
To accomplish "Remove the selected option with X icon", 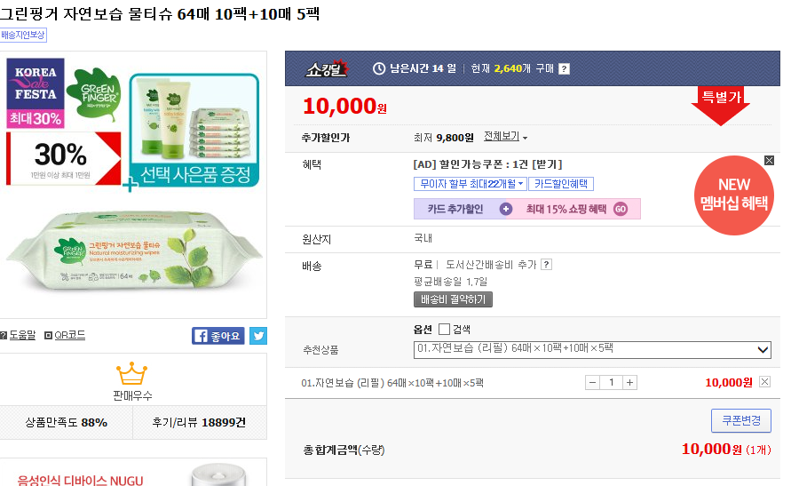I will coord(765,382).
